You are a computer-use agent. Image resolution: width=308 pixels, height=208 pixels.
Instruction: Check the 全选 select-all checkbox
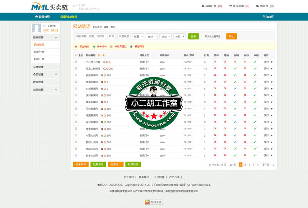[76, 55]
